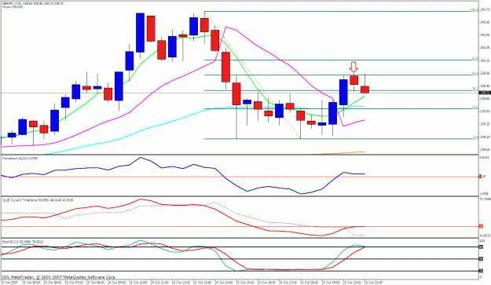The height and width of the screenshot is (285, 491).
Task: Click the 100.0 Fibonacci level label
Action: [475, 10]
